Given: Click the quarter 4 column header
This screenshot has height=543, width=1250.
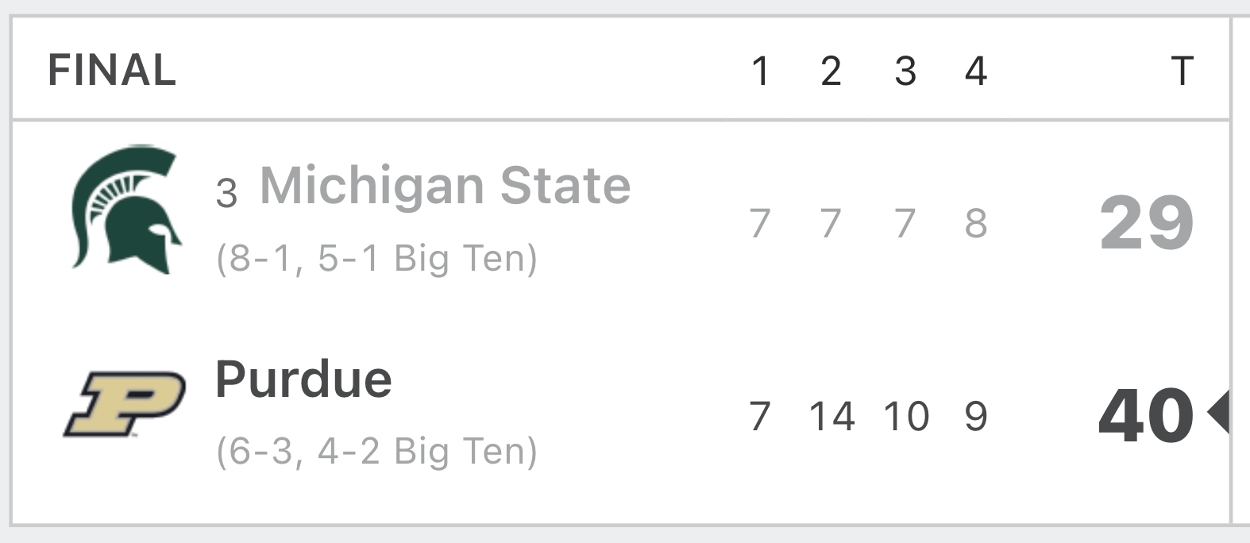Looking at the screenshot, I should (x=976, y=71).
